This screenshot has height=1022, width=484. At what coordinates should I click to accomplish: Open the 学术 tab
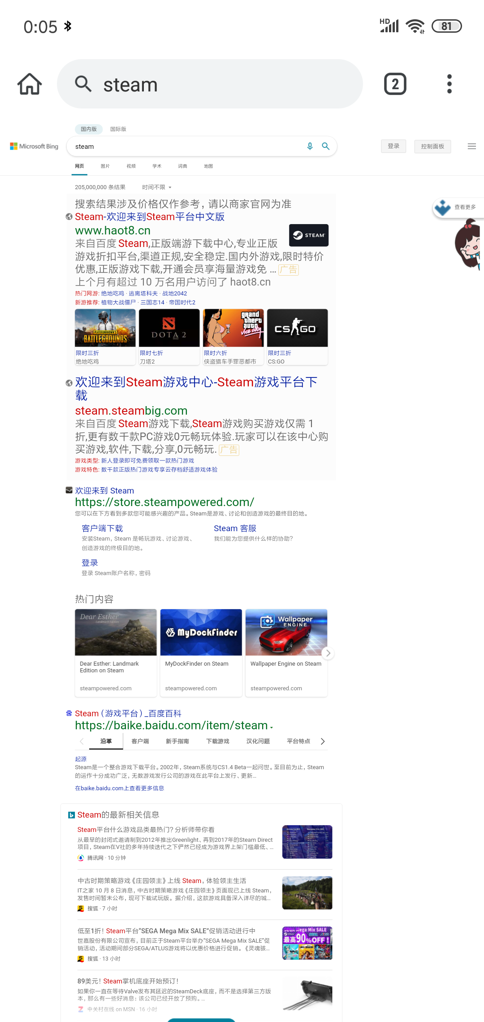[157, 166]
